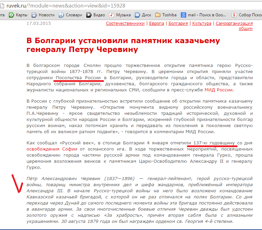262x230 pixels.
Task: Click the italic text Пётр Александрович Черевин
Action: 63,179
